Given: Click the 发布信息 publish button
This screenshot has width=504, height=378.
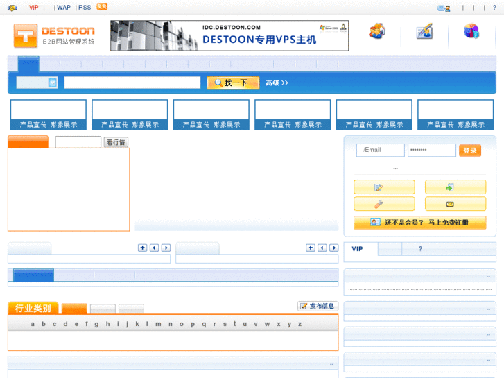Looking at the screenshot, I should [x=318, y=306].
